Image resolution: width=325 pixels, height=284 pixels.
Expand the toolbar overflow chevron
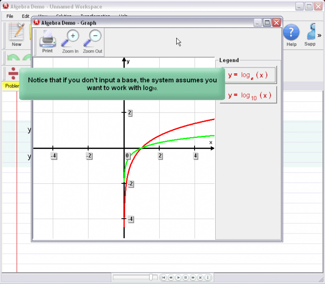tap(319, 35)
